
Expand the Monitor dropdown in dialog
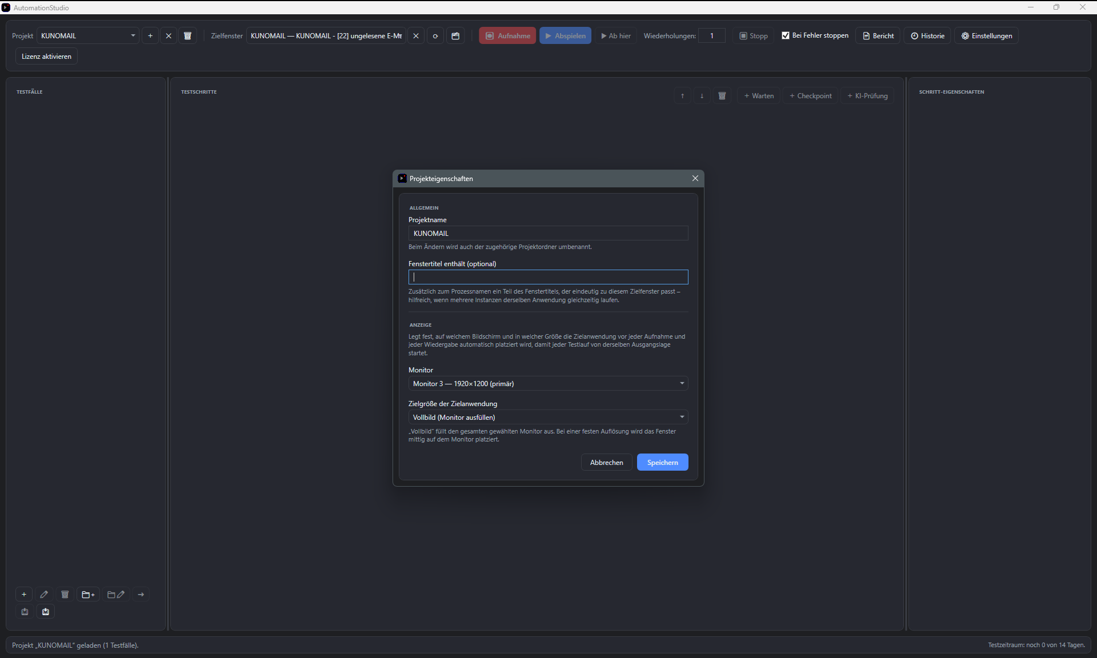pos(548,383)
